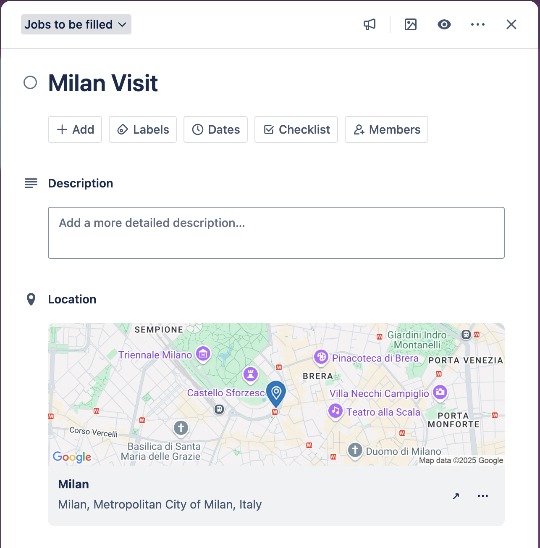This screenshot has width=540, height=548.
Task: Open Members via the add-person icon
Action: point(359,129)
